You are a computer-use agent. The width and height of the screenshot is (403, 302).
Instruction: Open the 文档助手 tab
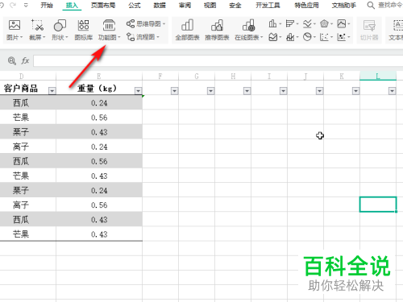344,6
